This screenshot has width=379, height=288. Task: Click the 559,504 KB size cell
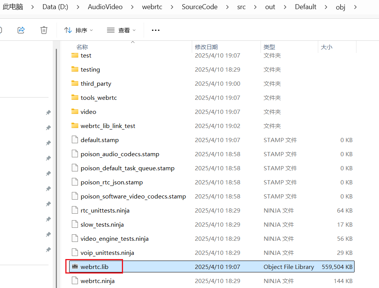(x=337, y=267)
